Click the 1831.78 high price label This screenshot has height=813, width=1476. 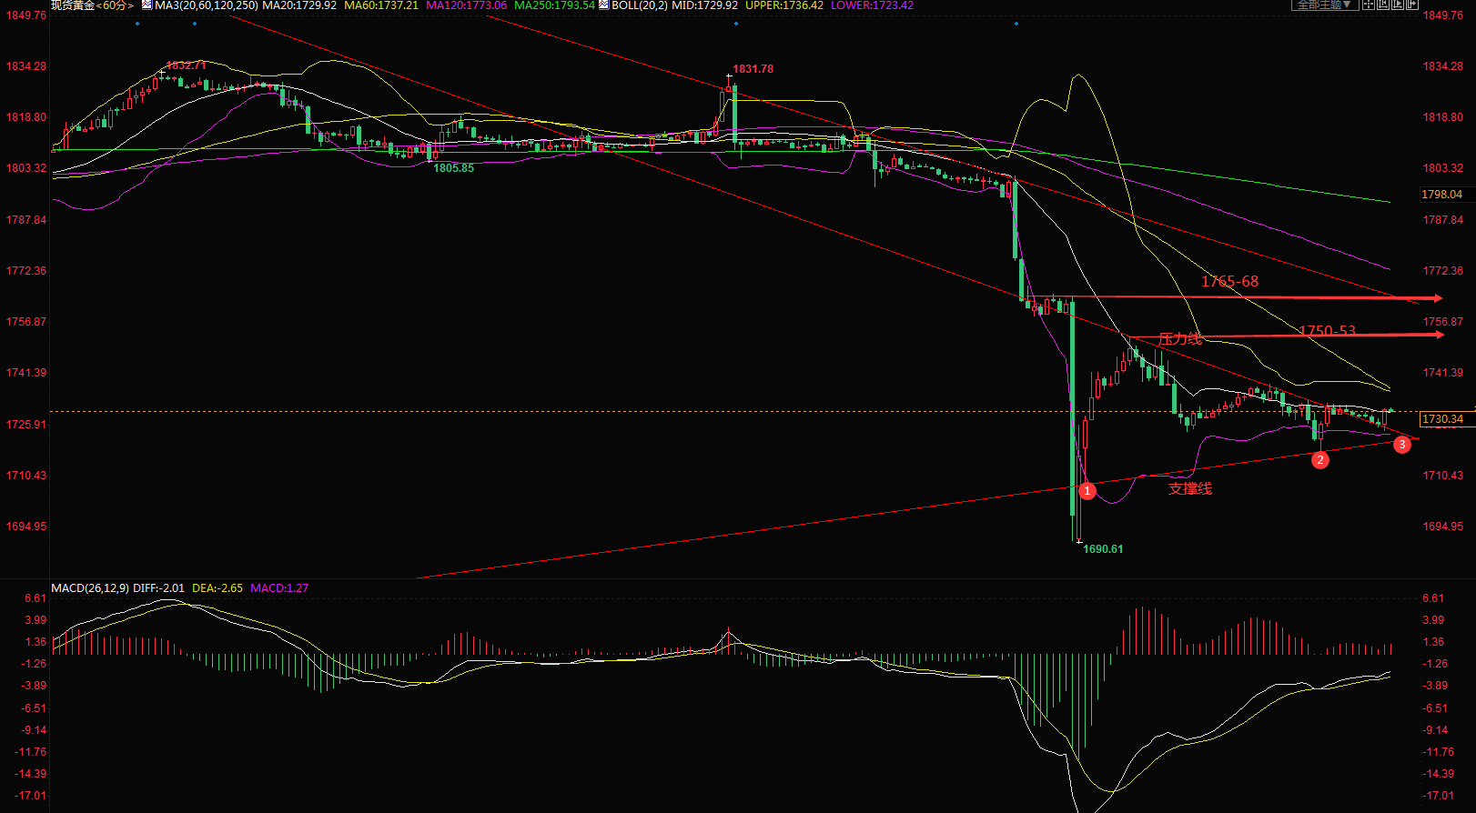click(x=753, y=69)
